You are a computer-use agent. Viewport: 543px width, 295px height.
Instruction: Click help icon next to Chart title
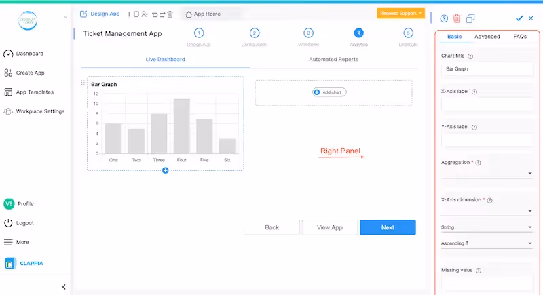pos(470,56)
